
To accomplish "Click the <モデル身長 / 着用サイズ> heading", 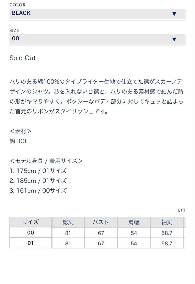I will (46, 161).
